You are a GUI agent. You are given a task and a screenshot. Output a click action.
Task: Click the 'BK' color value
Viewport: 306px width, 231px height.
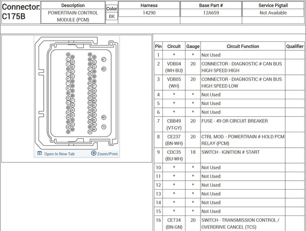112,16
